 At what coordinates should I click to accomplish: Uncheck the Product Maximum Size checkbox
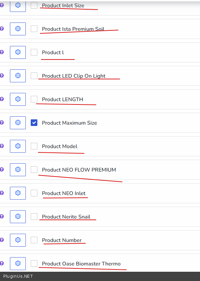pos(34,123)
